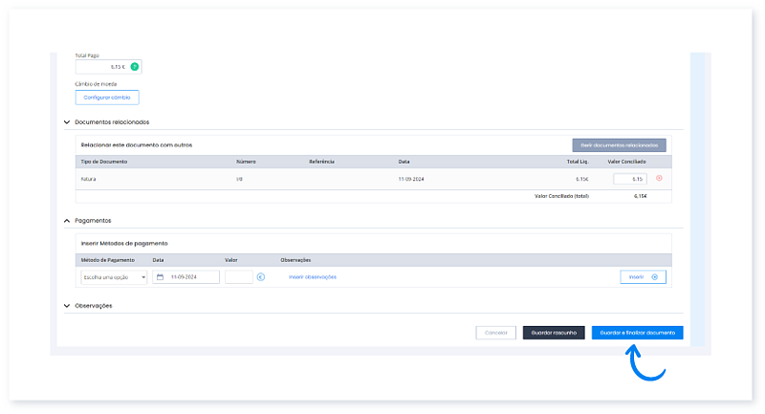Collapse the Documentos relacionados section
Viewport: 765px width, 414px height.
pos(66,122)
